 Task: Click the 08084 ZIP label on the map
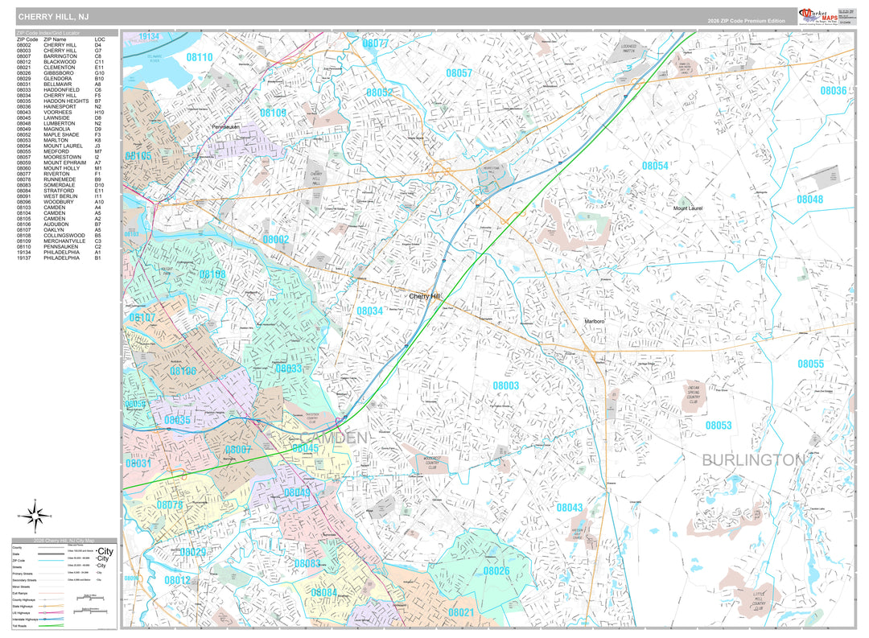point(324,593)
